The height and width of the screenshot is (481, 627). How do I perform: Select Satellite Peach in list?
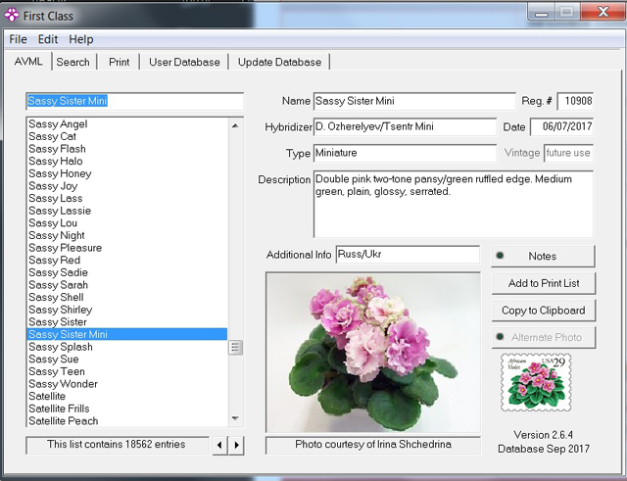(127, 421)
